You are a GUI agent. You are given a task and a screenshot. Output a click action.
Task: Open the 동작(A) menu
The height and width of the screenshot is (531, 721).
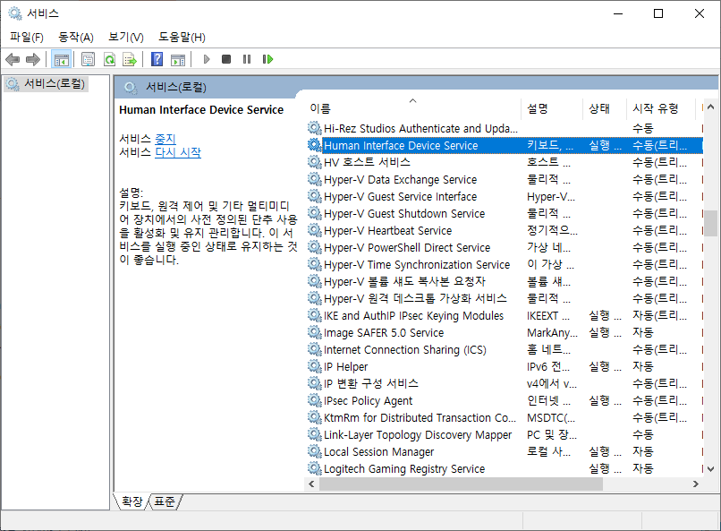(76, 37)
